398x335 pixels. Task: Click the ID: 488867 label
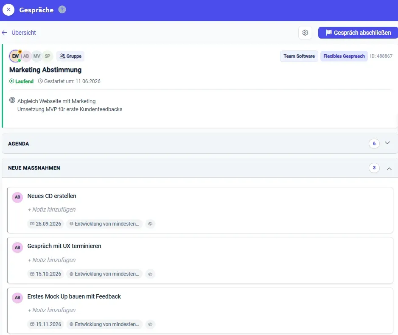pos(381,56)
